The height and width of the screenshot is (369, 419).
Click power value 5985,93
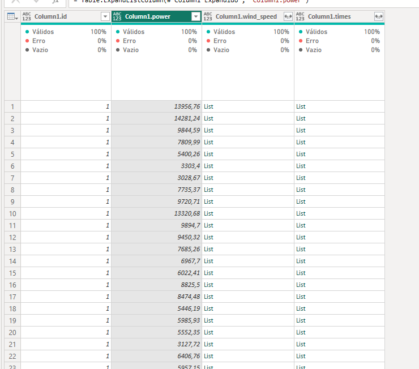click(189, 320)
